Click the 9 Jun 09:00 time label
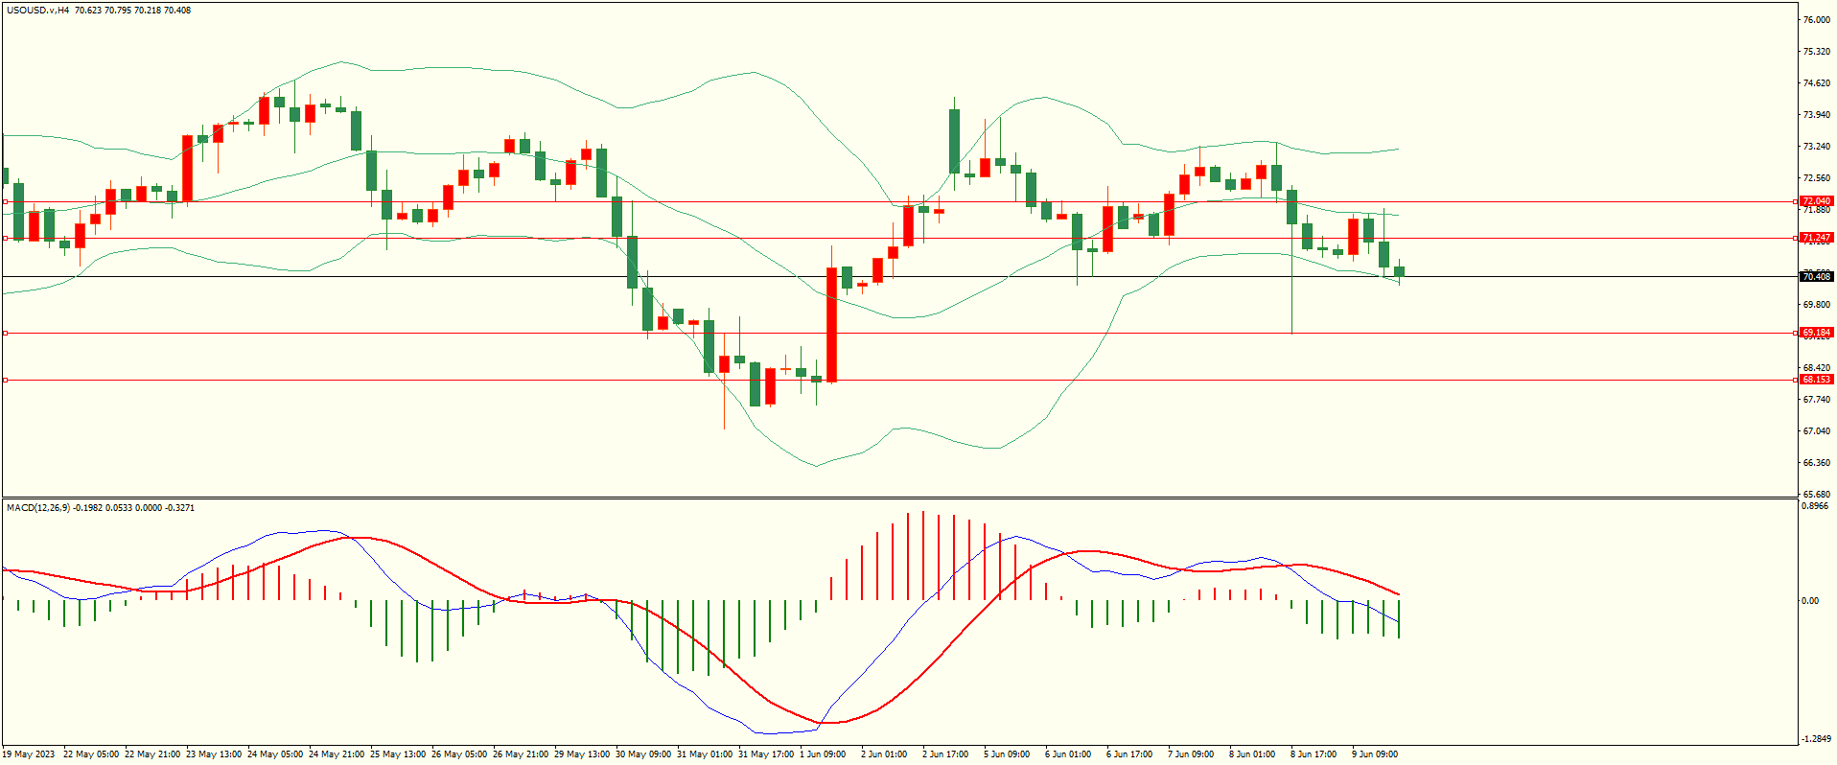This screenshot has height=765, width=1837. click(1375, 754)
